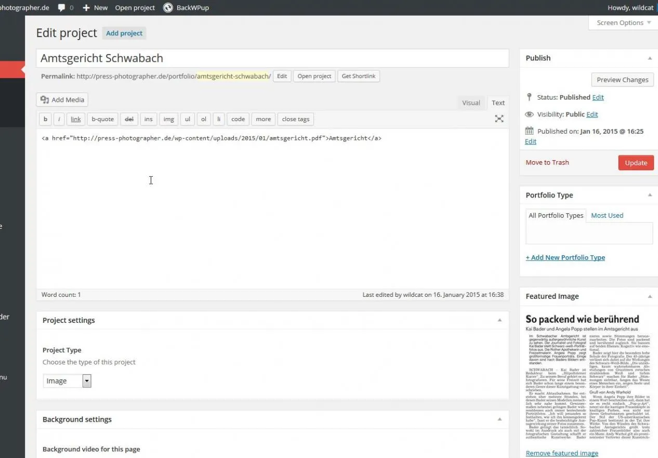Click the Add Media button
Image resolution: width=658 pixels, height=458 pixels.
pos(62,100)
